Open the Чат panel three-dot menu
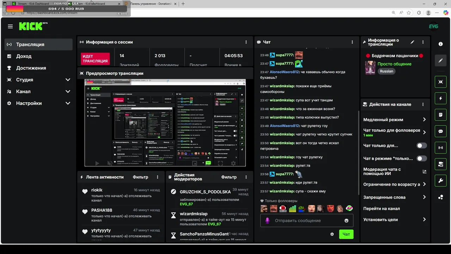Screen dimensions: 451x254 click(352, 42)
